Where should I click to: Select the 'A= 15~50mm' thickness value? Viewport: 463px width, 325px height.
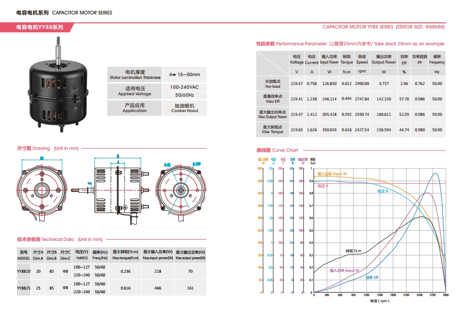[184, 74]
